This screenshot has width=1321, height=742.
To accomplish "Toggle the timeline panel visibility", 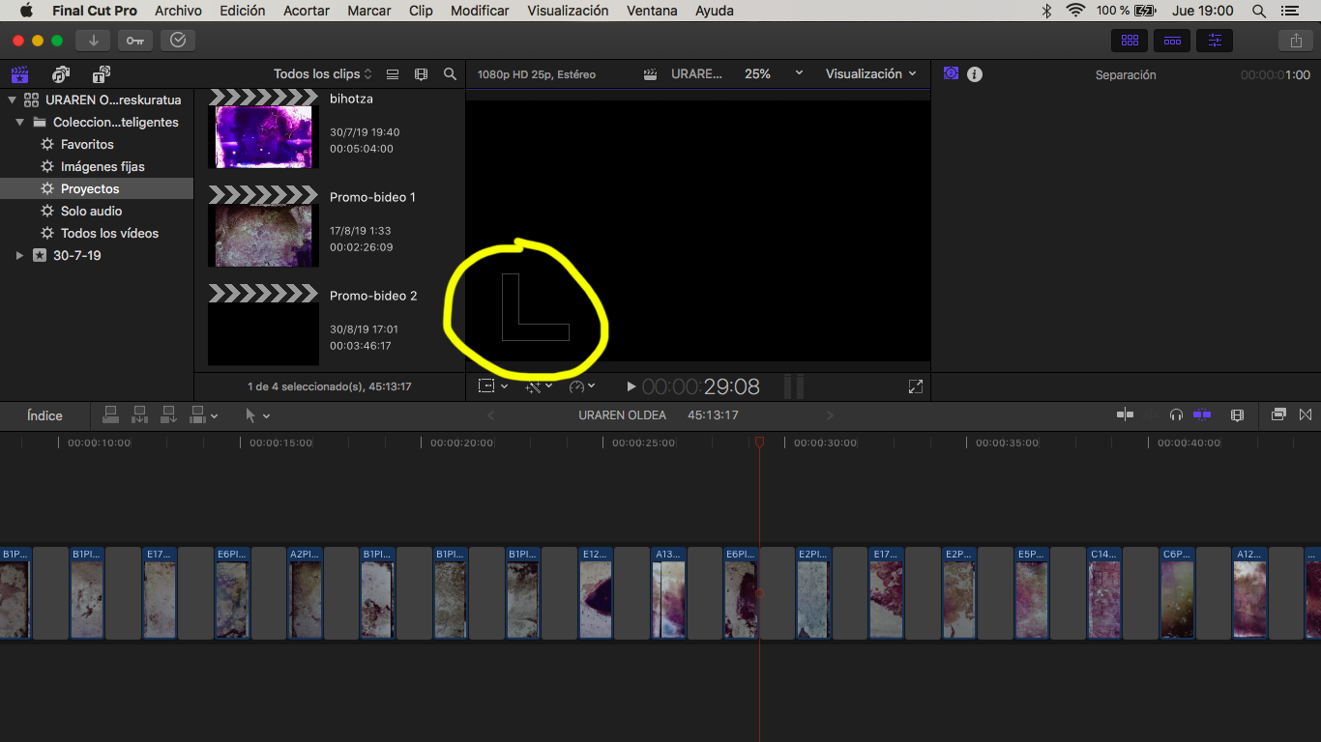I will (x=1171, y=41).
